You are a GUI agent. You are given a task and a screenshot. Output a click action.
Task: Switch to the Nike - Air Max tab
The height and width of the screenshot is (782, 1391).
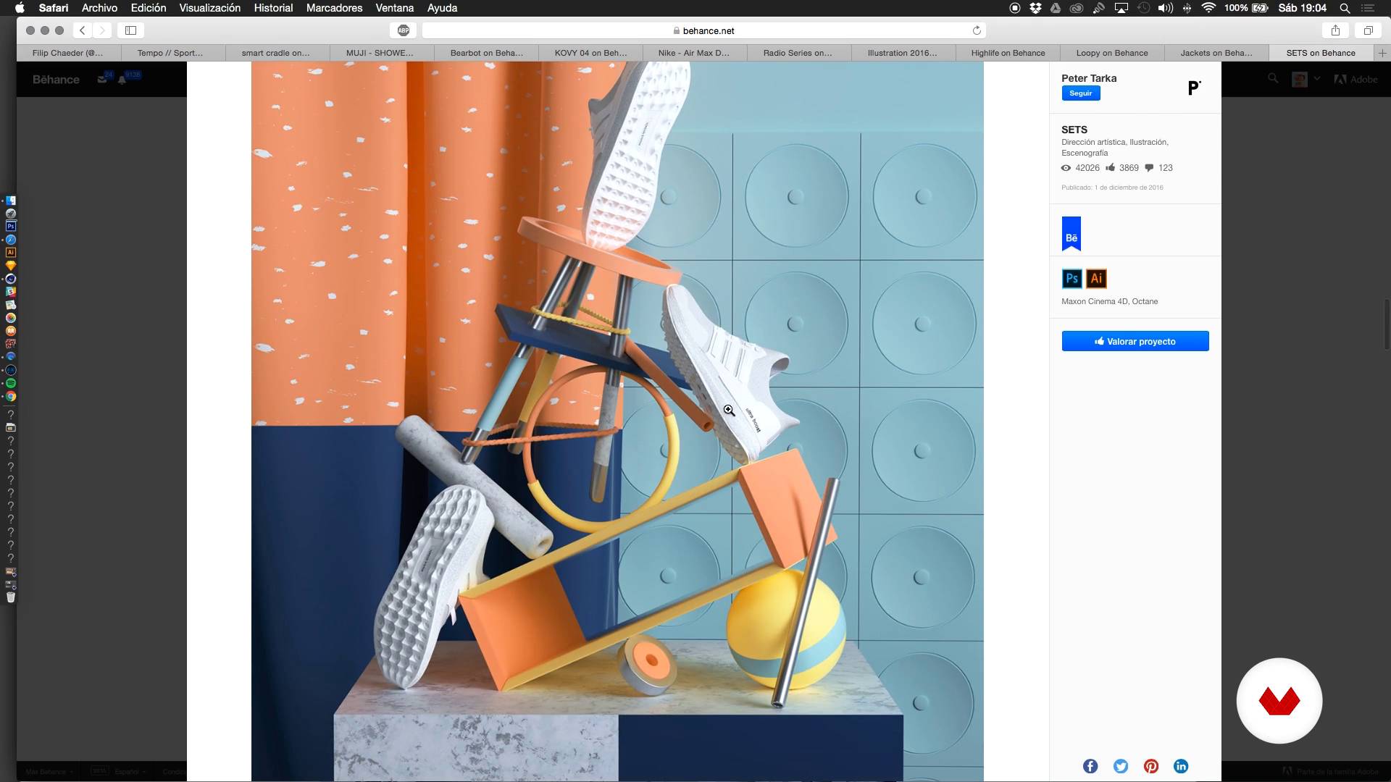693,53
